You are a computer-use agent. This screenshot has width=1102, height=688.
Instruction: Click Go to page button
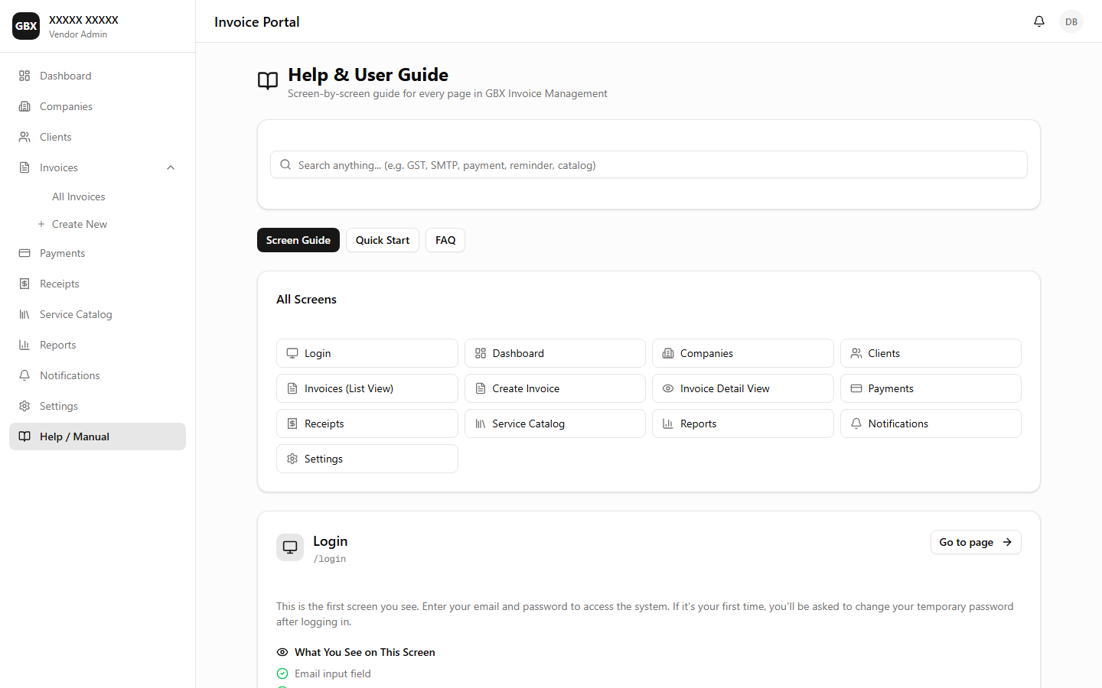pos(976,542)
